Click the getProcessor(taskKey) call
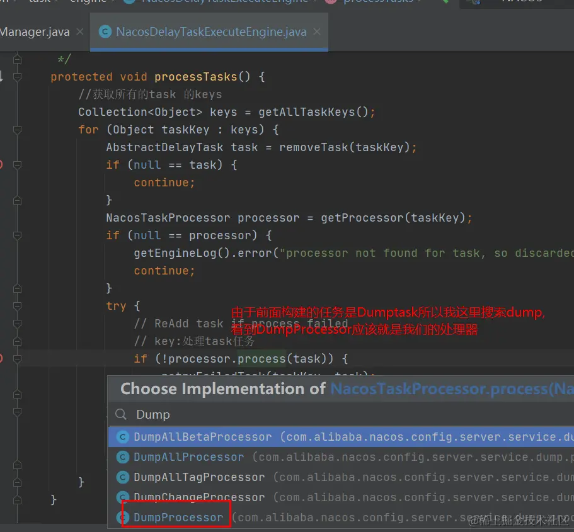This screenshot has width=574, height=532. [393, 218]
